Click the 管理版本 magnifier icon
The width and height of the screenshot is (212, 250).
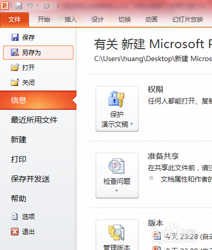[116, 232]
